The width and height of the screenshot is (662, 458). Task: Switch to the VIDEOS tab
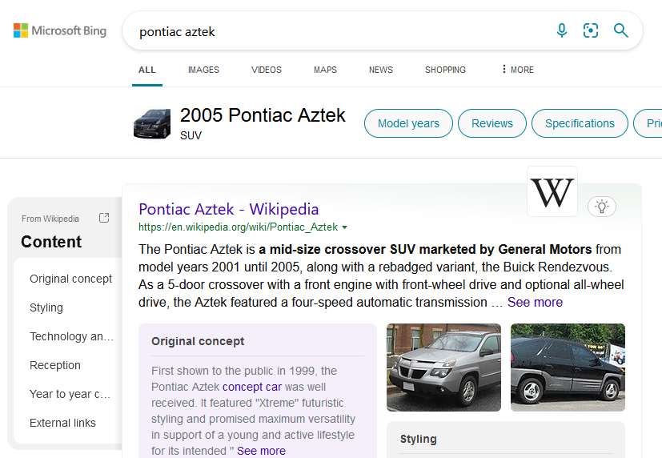267,70
